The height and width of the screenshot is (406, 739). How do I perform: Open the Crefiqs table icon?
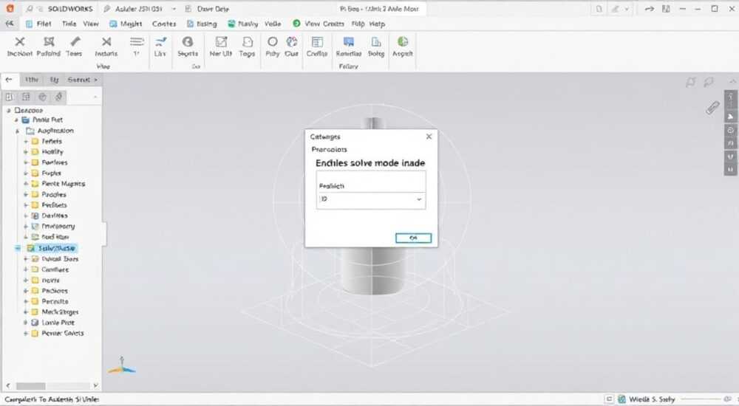(317, 42)
